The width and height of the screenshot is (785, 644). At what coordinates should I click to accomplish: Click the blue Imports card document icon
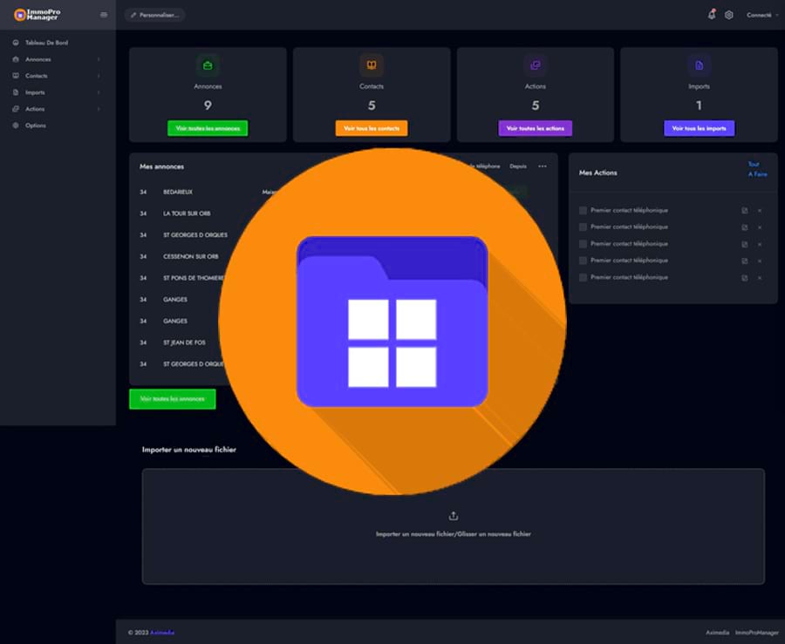tap(699, 65)
